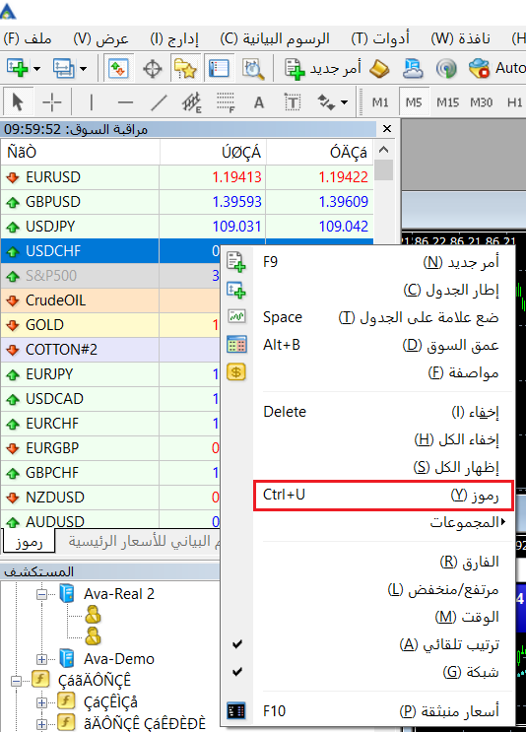526x732 pixels.
Task: Select the vertical line tool
Action: point(92,101)
